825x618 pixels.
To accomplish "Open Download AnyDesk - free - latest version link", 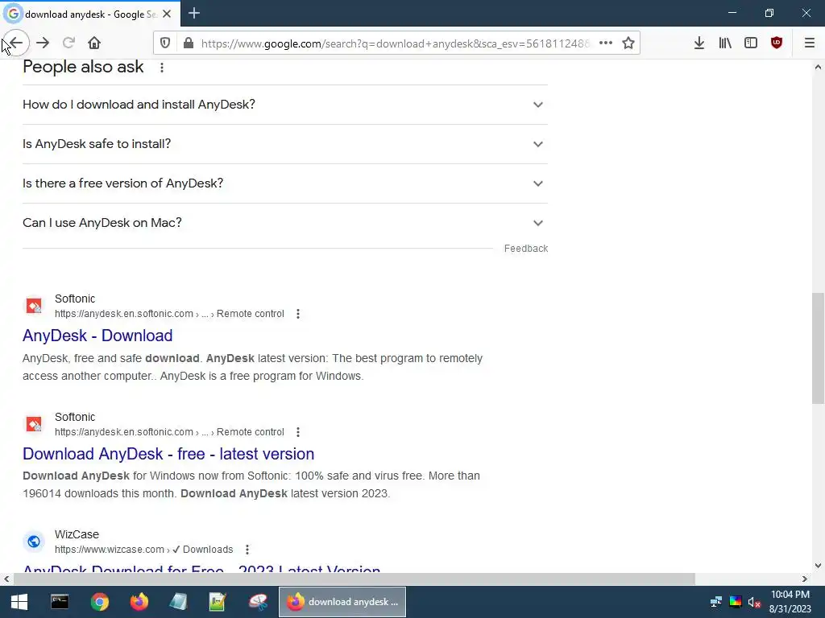I will click(x=168, y=454).
